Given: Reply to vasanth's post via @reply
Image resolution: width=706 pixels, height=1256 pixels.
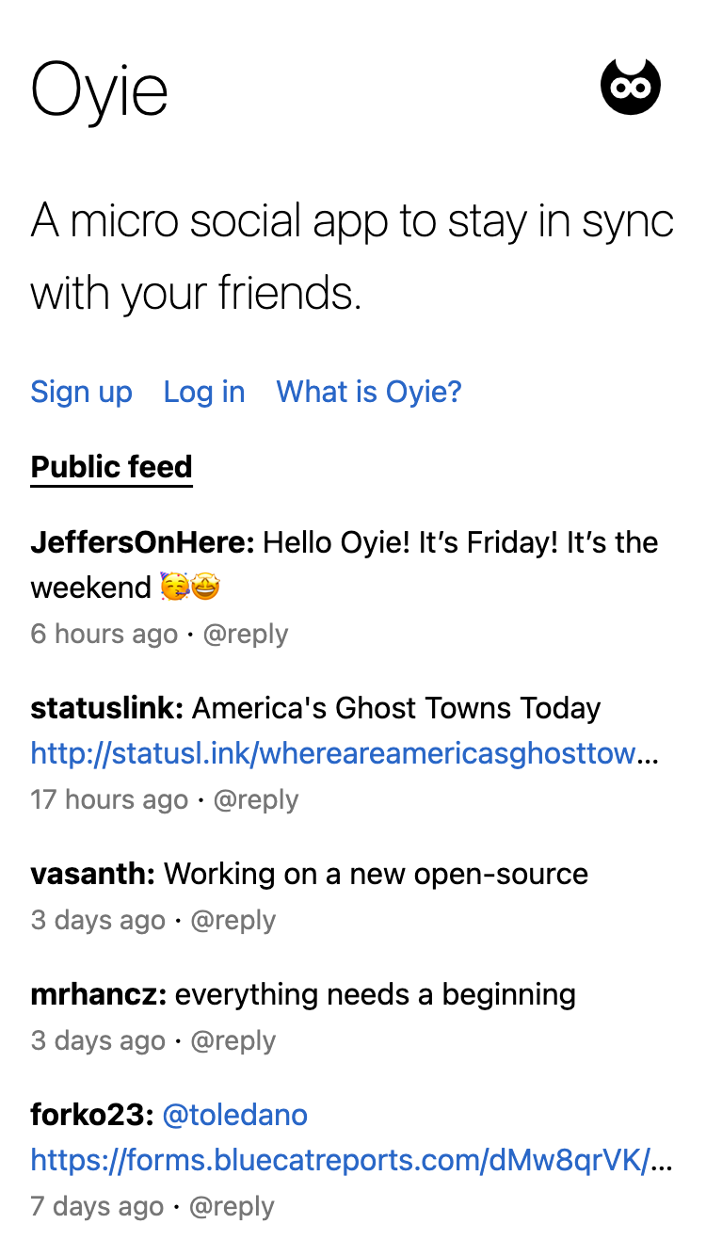Looking at the screenshot, I should tap(233, 920).
